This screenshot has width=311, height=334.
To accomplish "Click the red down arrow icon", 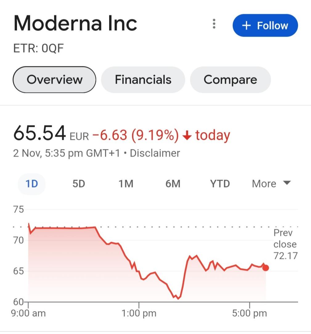I will pos(187,136).
